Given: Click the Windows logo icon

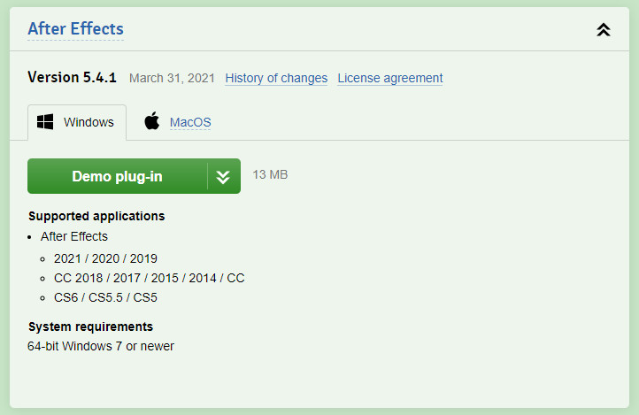Looking at the screenshot, I should click(45, 122).
